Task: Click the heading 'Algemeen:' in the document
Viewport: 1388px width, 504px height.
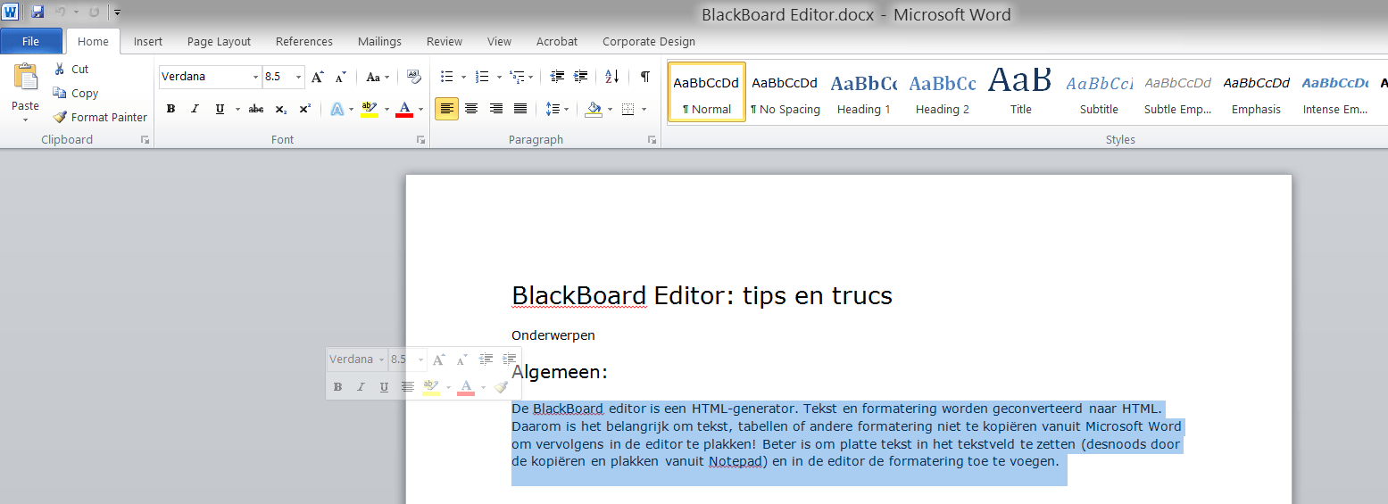Action: tap(560, 372)
